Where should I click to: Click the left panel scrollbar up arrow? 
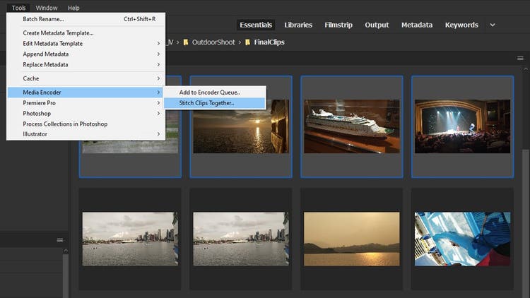[66, 251]
